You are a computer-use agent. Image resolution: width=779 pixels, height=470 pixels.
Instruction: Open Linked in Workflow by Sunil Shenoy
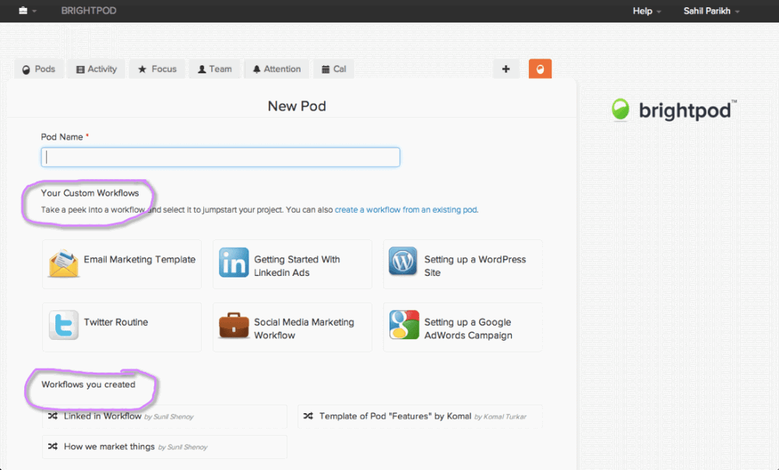164,416
